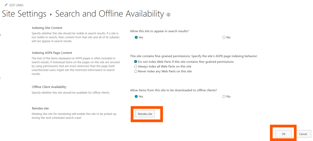Click the Offline Client Availability section heading
Viewport: 313px width, 141px height.
(x=49, y=87)
